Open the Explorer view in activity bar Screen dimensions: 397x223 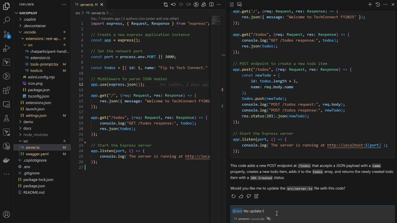pyautogui.click(x=7, y=6)
